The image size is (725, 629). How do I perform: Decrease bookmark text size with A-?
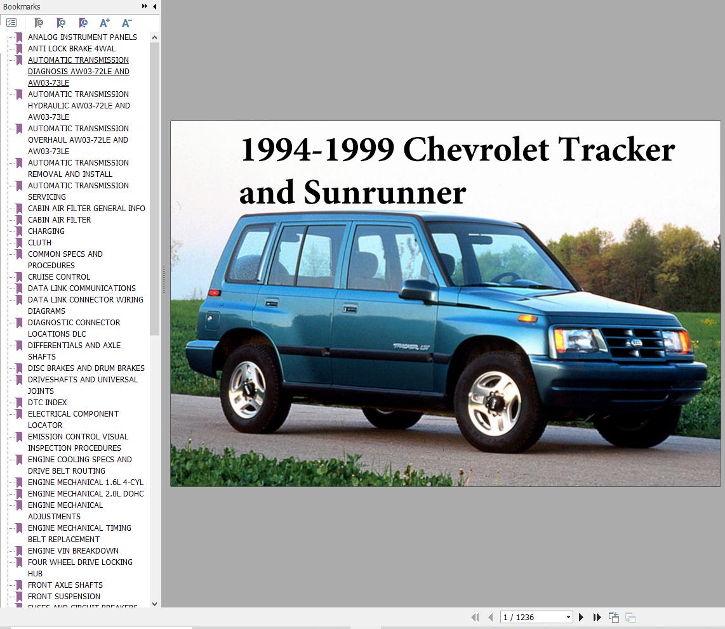click(127, 22)
